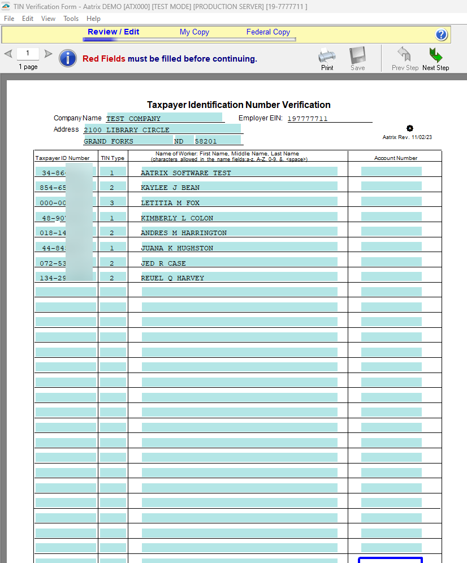This screenshot has width=467, height=563.
Task: Advance with the Next Step arrow
Action: 435,55
